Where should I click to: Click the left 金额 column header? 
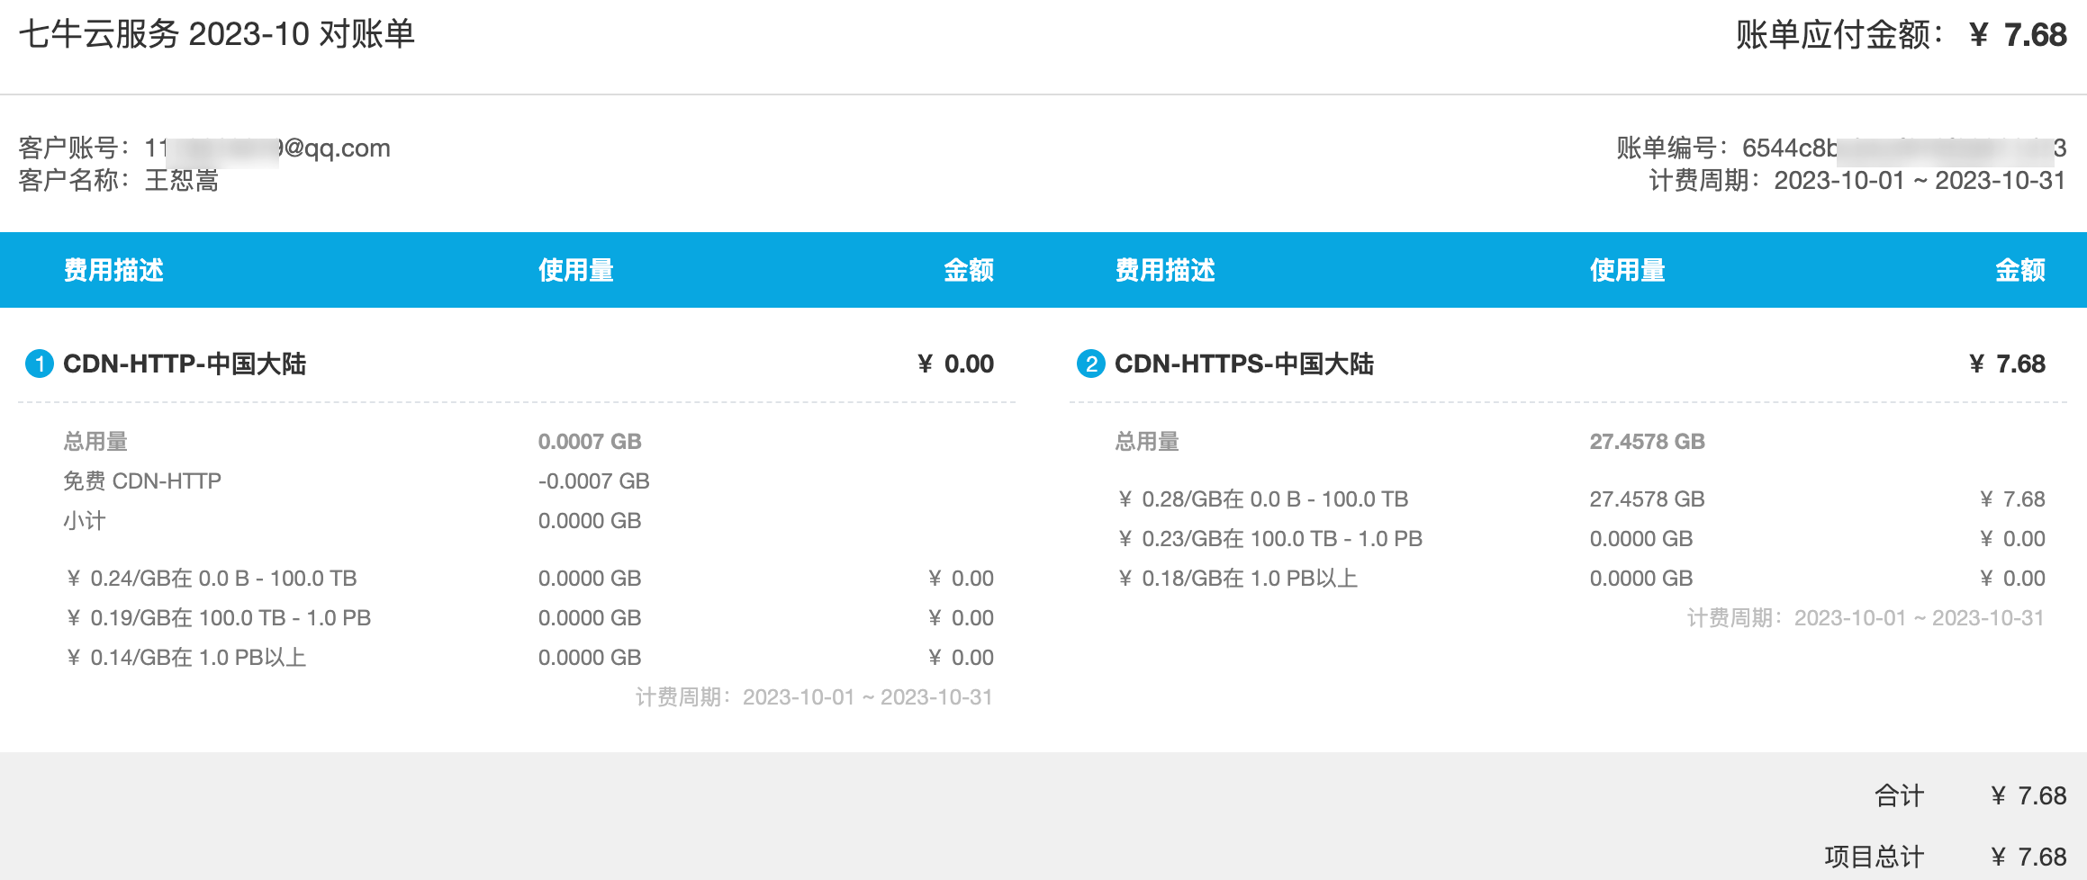[x=969, y=270]
